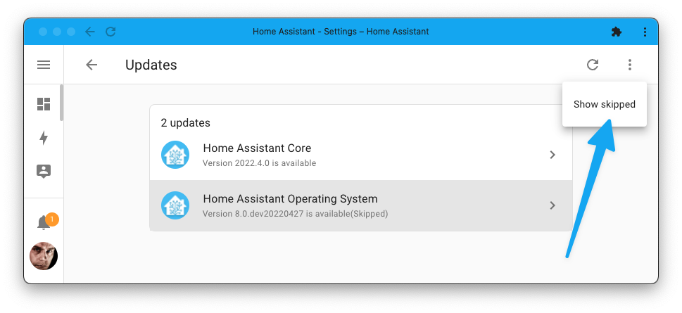Image resolution: width=682 pixels, height=313 pixels.
Task: Expand chevron for Home Assistant Operating System
Action: pos(552,205)
